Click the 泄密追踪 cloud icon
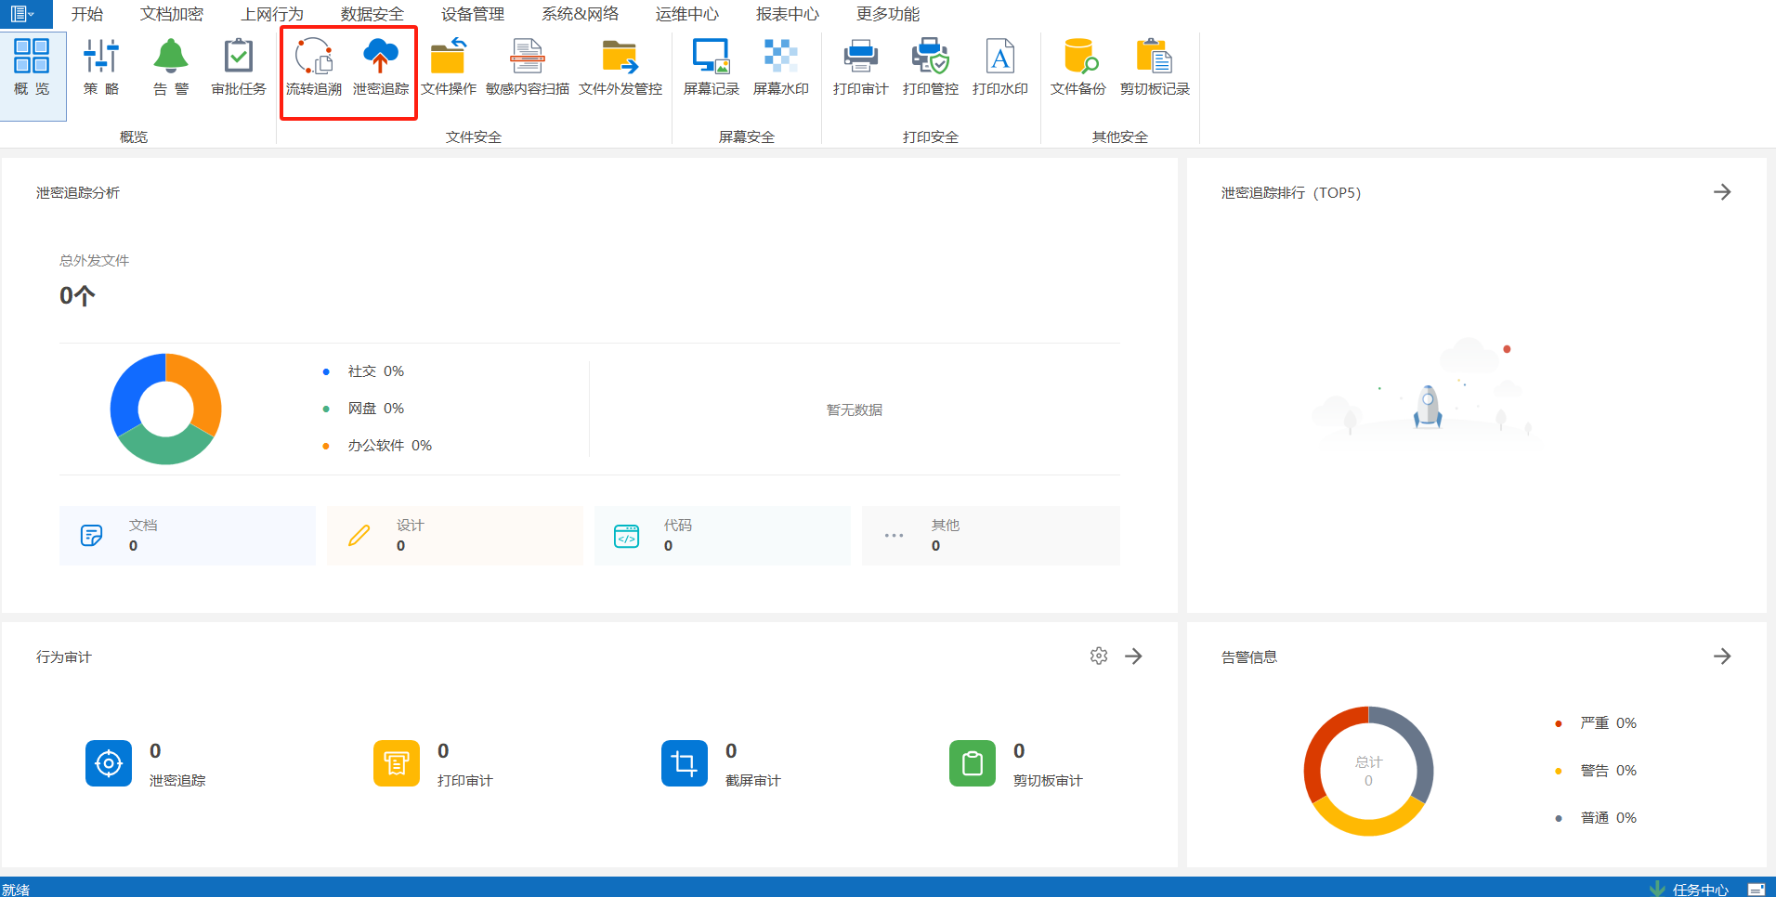Viewport: 1776px width, 897px height. [380, 58]
